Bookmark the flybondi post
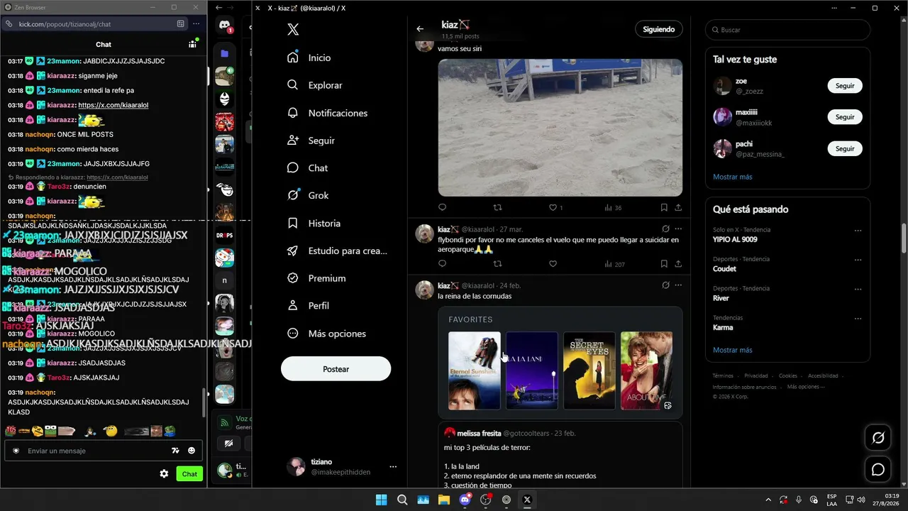908x511 pixels. point(664,264)
